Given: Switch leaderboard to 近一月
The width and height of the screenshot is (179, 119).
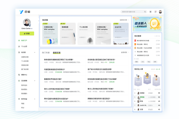Looking at the screenshot, I should (158, 69).
